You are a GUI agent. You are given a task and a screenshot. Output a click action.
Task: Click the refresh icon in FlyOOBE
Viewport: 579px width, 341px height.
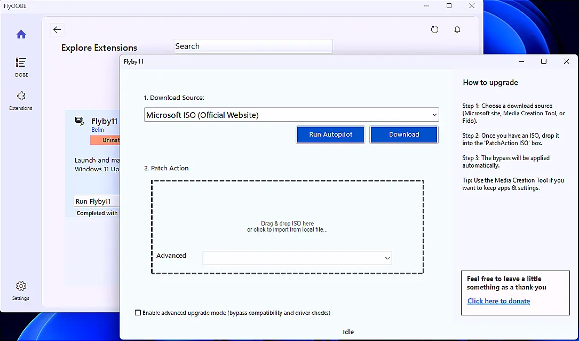[434, 30]
